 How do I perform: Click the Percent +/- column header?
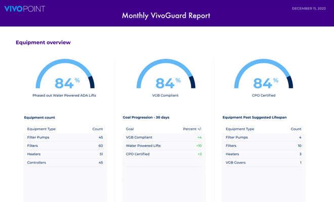click(x=192, y=129)
